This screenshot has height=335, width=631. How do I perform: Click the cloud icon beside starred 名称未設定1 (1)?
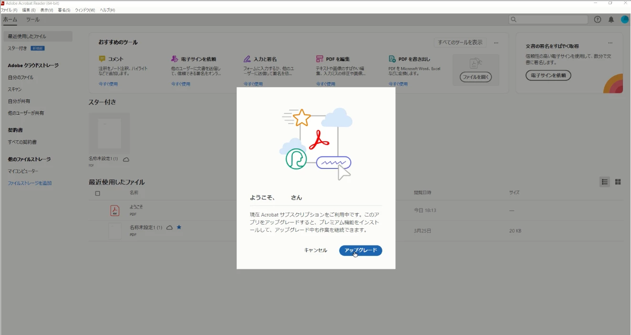[126, 159]
